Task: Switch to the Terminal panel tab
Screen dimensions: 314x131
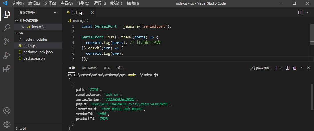Action: 71,68
